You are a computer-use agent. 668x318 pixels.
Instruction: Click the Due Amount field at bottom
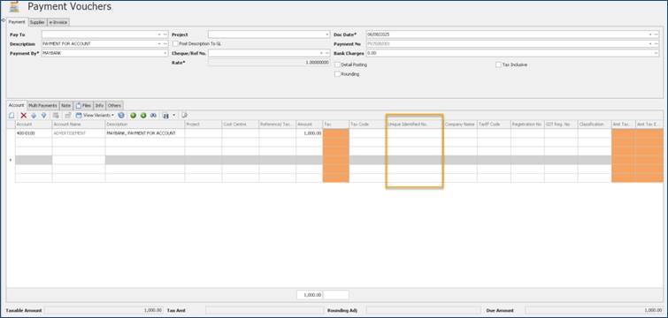pos(595,310)
